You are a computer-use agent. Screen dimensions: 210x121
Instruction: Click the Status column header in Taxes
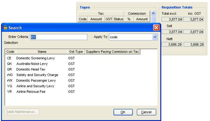pyautogui.click(x=118, y=19)
